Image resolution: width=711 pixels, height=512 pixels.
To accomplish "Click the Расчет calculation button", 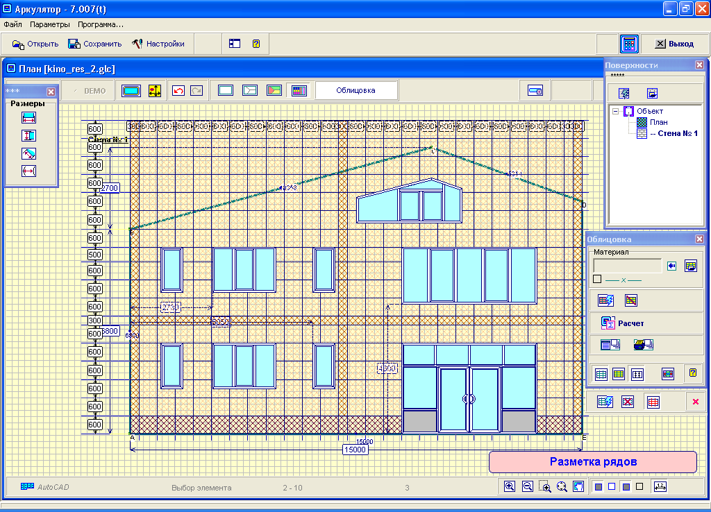I will click(x=621, y=323).
